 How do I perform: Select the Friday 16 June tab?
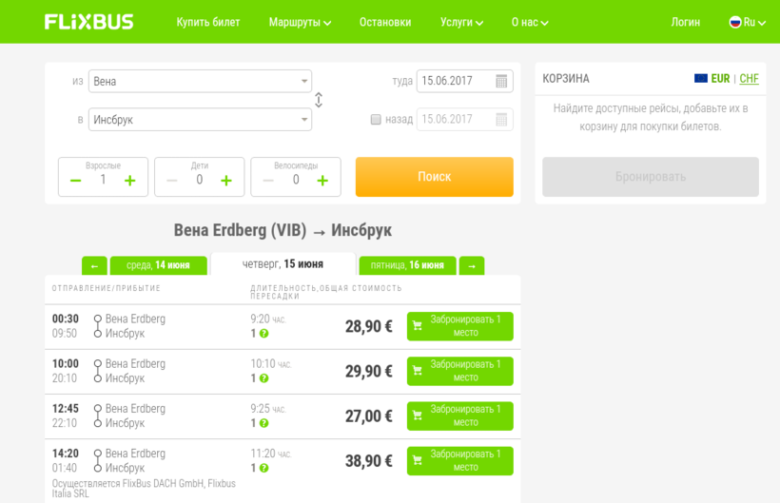tap(407, 265)
